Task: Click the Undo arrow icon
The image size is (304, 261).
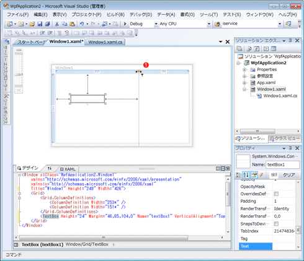Action: (x=82, y=24)
